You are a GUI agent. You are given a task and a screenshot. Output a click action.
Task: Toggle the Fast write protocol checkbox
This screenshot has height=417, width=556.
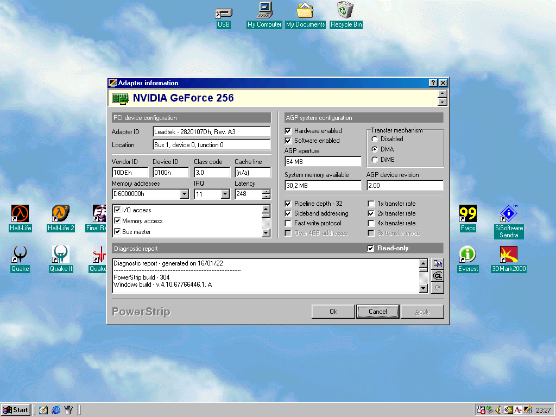pos(288,223)
